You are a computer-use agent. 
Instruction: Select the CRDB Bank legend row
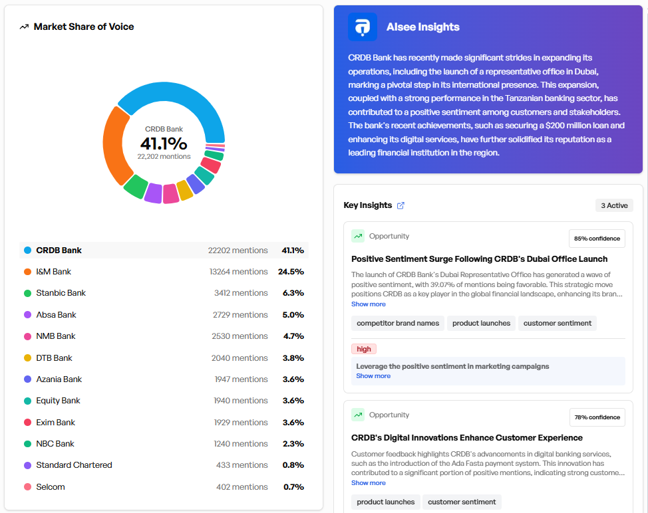tap(164, 251)
